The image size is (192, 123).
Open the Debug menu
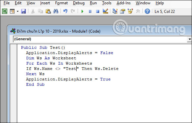pos(79,3)
